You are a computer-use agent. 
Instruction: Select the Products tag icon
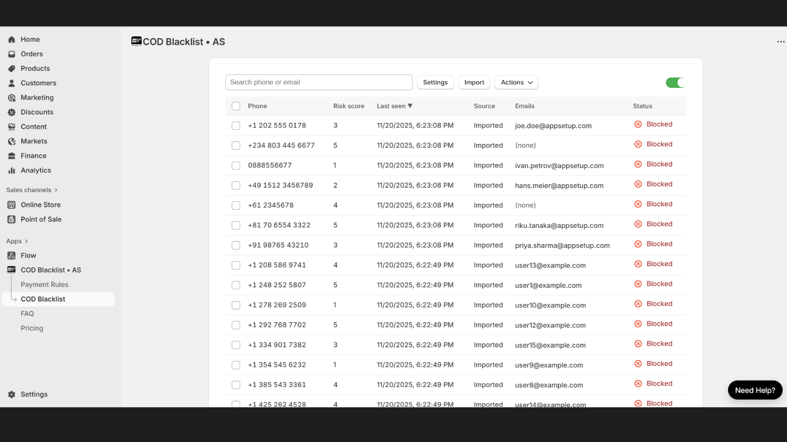[x=12, y=69]
